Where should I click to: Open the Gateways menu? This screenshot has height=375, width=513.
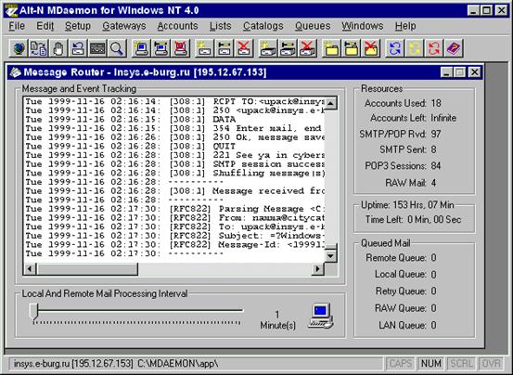click(x=124, y=26)
